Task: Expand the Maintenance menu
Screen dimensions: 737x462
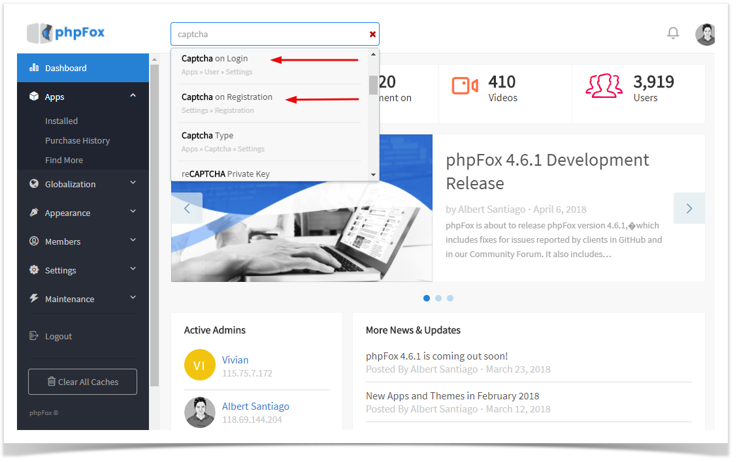Action: pyautogui.click(x=133, y=298)
